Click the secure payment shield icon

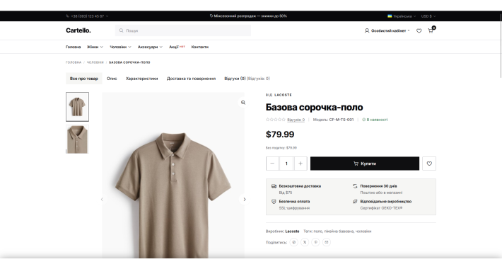(x=274, y=202)
